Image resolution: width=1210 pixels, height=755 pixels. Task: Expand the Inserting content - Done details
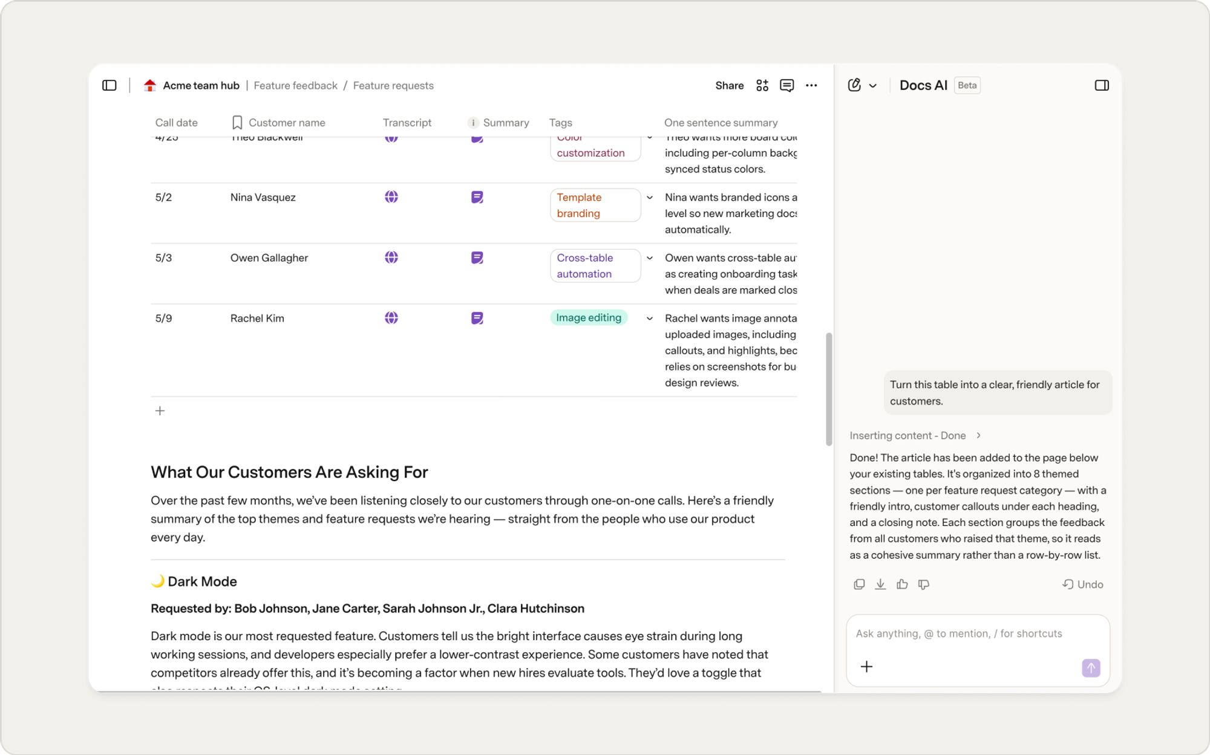pos(978,435)
